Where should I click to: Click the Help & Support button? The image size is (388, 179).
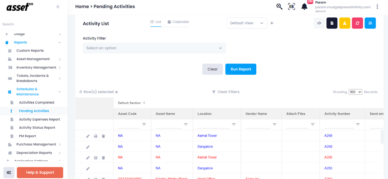pyautogui.click(x=40, y=172)
